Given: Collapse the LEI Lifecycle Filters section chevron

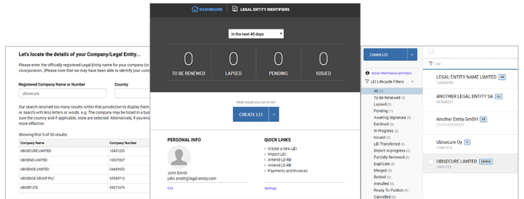Looking at the screenshot, I should tap(412, 81).
